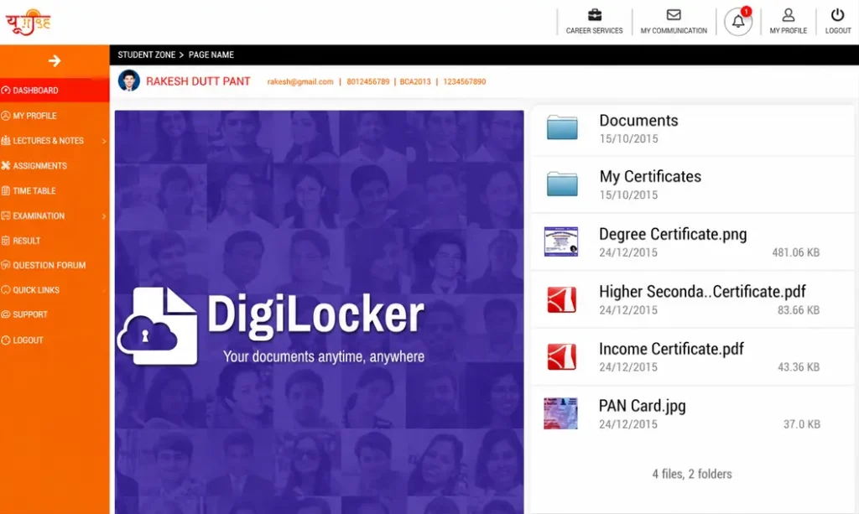Open Career Services briefcase icon
Image resolution: width=859 pixels, height=514 pixels.
(x=595, y=15)
